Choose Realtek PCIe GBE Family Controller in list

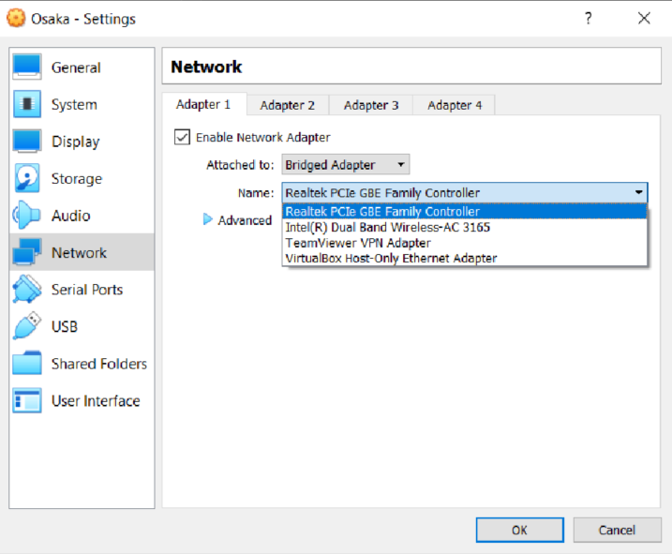(465, 212)
